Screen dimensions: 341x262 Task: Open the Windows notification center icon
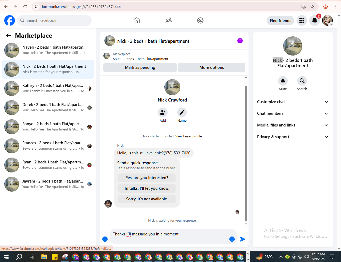click(332, 257)
